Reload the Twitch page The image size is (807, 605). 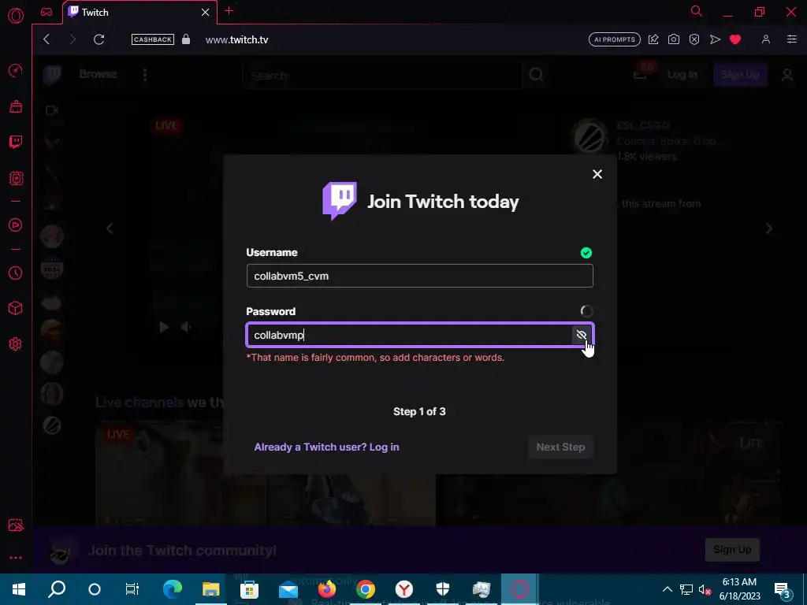[99, 39]
